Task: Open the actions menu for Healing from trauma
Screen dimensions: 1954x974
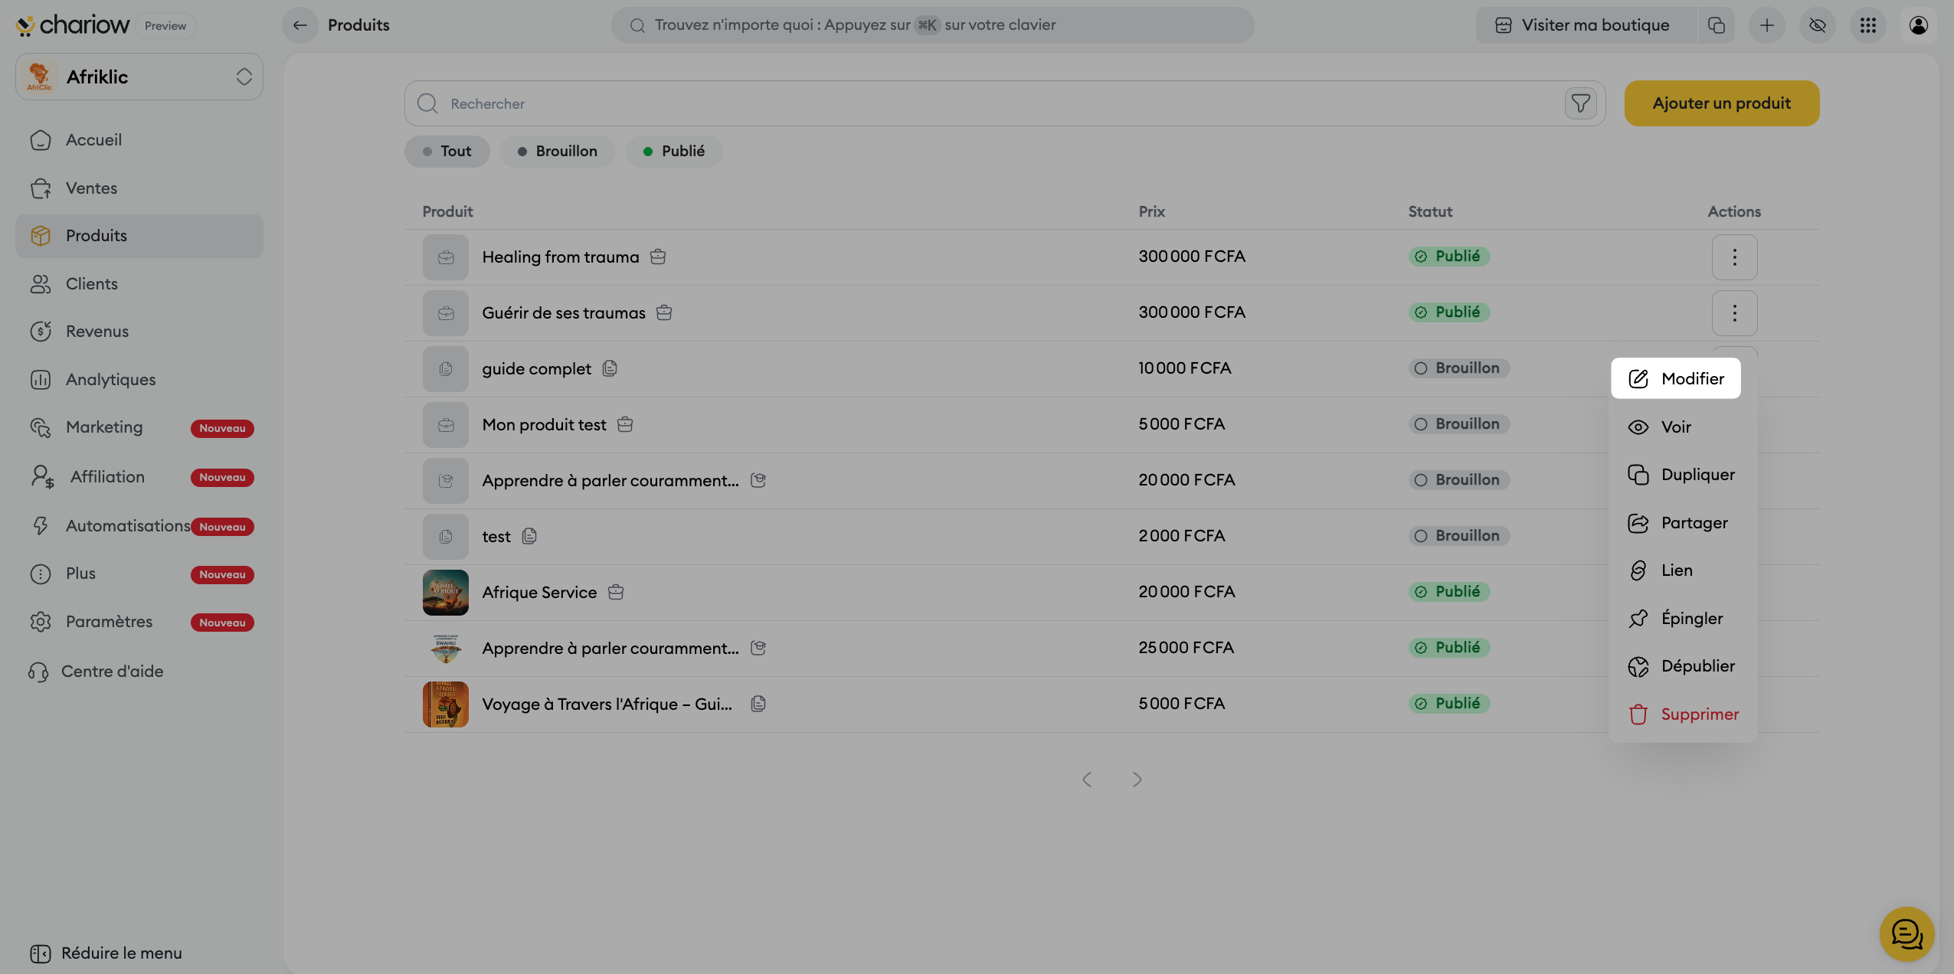Action: click(x=1734, y=257)
